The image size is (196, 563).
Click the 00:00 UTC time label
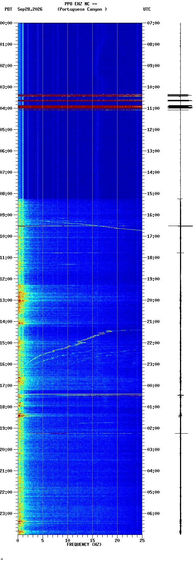point(153,386)
